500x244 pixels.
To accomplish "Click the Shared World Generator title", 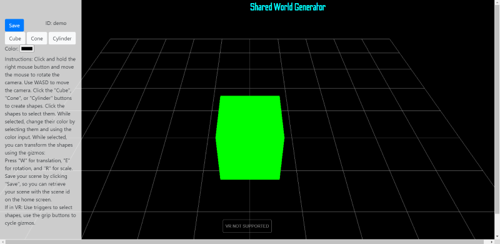I will point(287,7).
